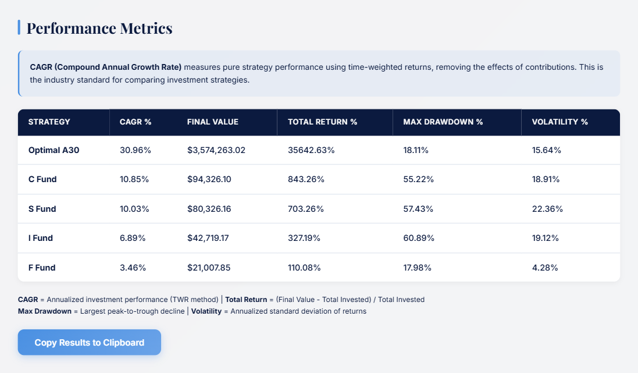Screen dimensions: 638x373
Task: Click the STRATEGY column header
Action: (48, 122)
